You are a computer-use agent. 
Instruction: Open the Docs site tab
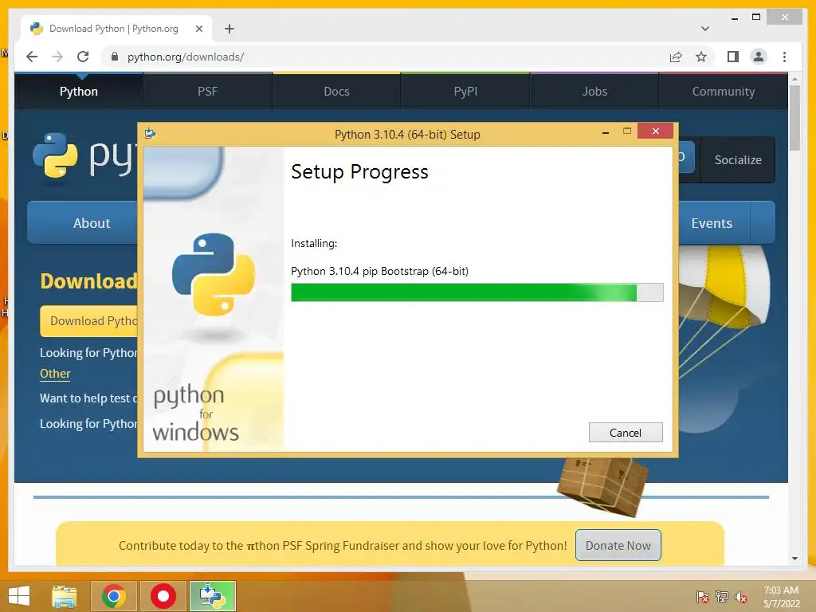pyautogui.click(x=336, y=91)
